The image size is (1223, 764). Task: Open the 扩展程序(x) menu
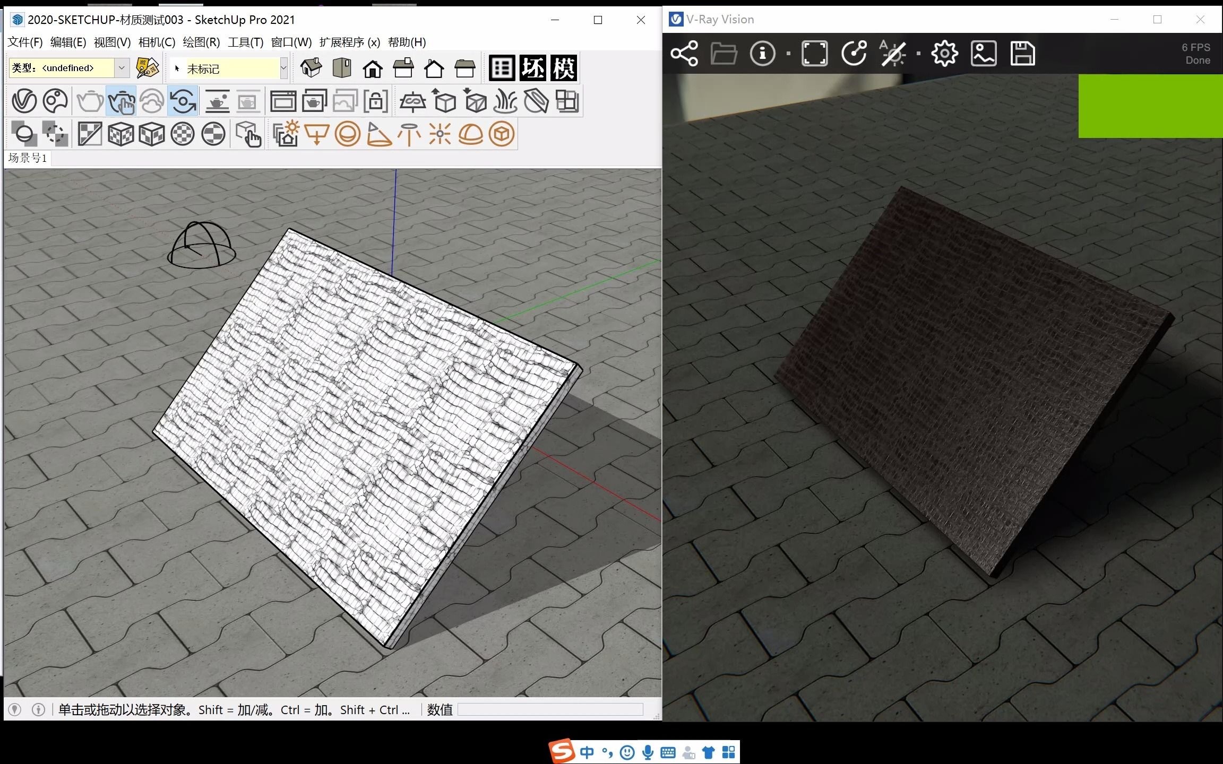click(349, 42)
